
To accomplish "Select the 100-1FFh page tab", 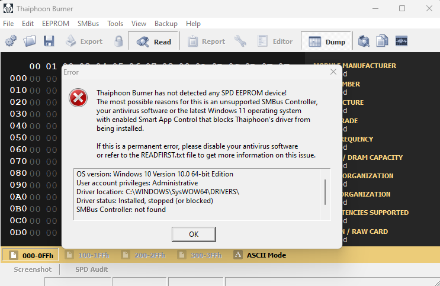I will point(87,255).
